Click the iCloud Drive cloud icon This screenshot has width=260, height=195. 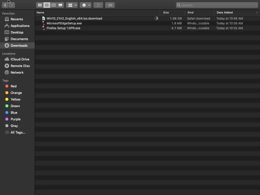click(7, 59)
